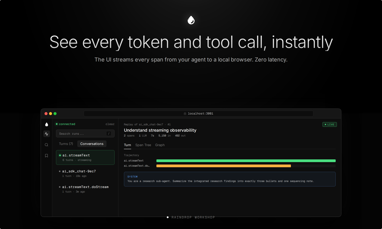Focus the Search runs input field
382x229 pixels.
pos(85,133)
